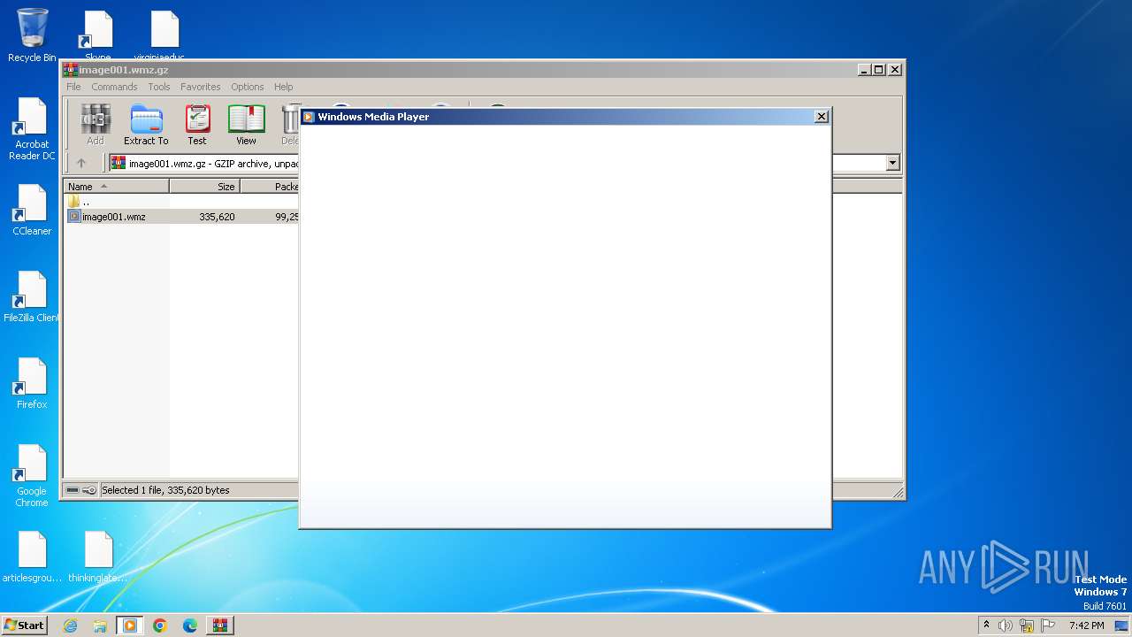Open the Commands menu
This screenshot has width=1132, height=637.
click(x=114, y=87)
